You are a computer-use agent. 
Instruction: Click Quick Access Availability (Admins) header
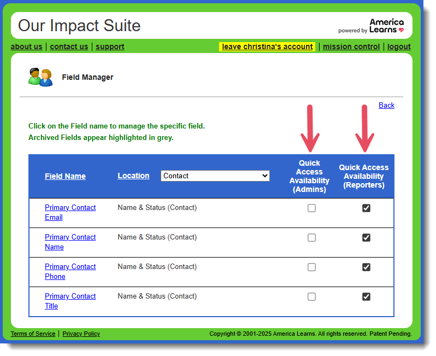pyautogui.click(x=309, y=176)
